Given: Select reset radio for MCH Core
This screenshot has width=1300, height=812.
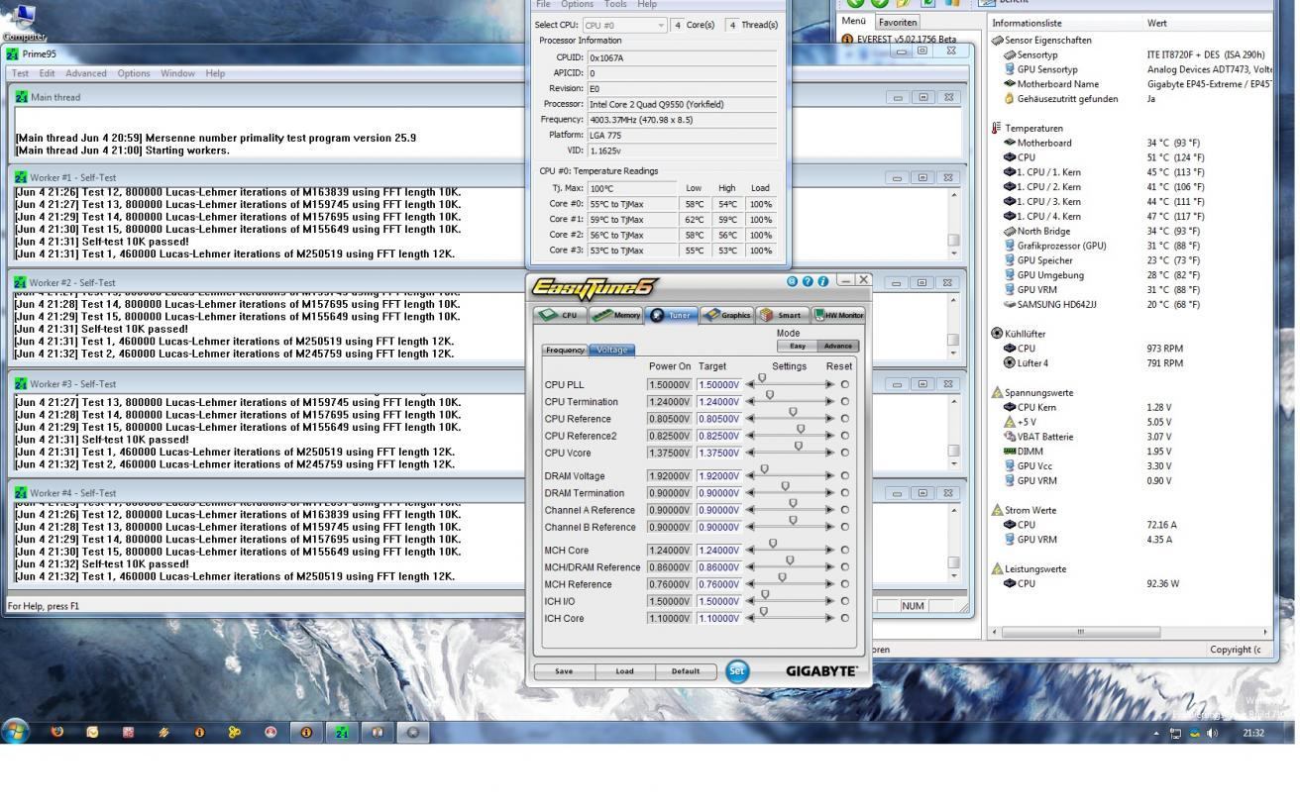Looking at the screenshot, I should pos(845,551).
